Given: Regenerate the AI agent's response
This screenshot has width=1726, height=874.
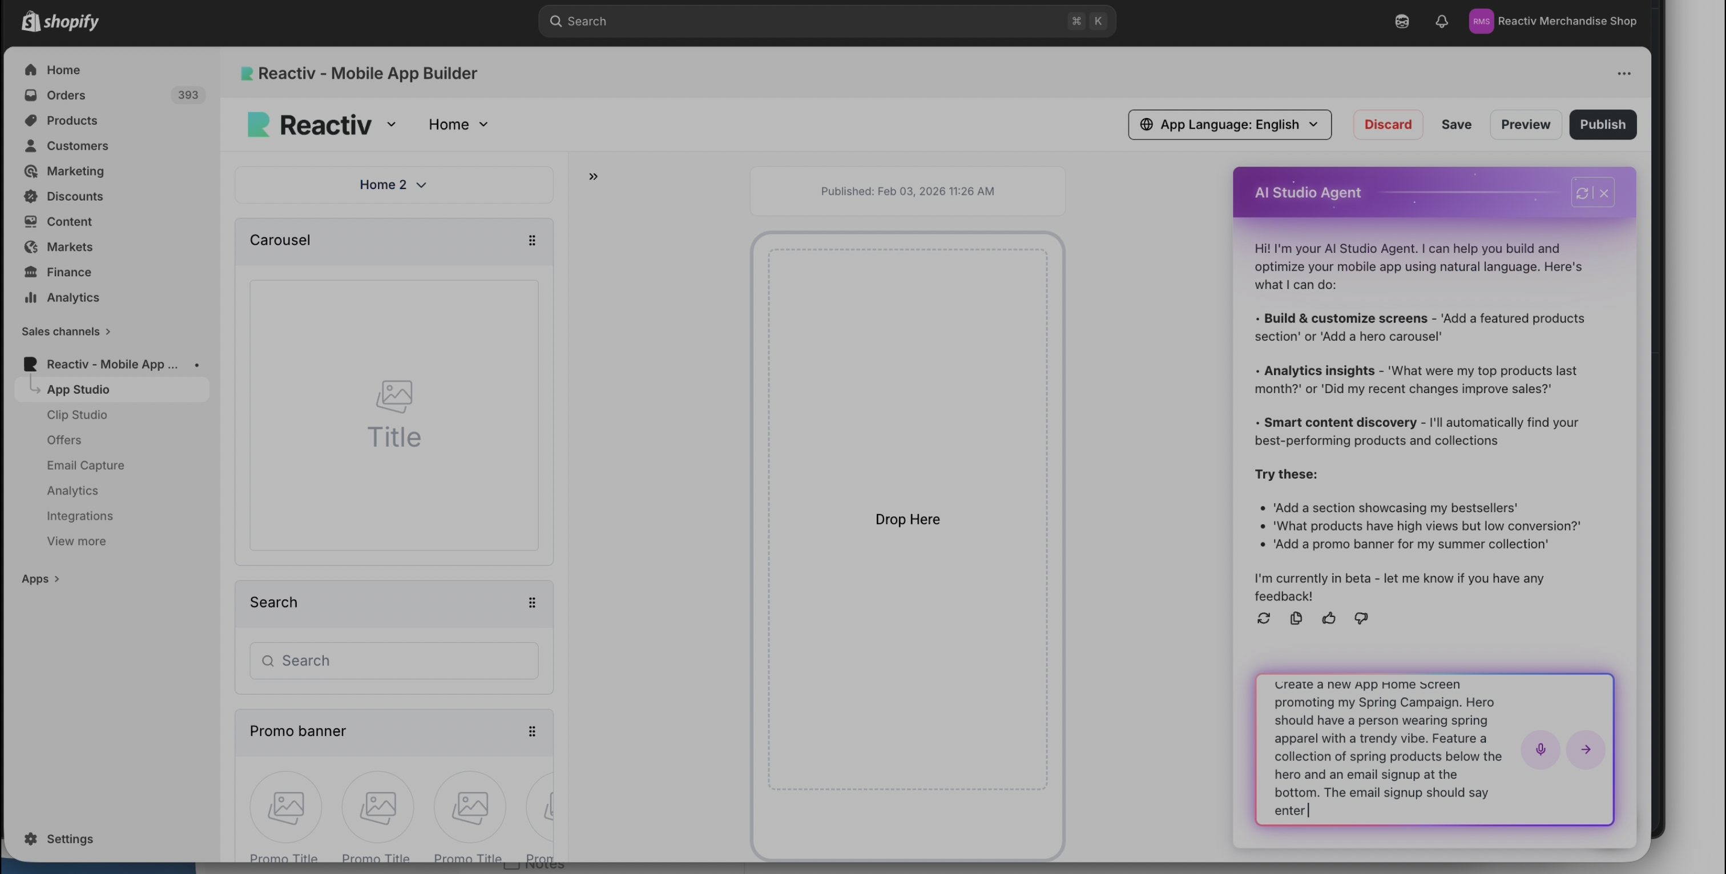Looking at the screenshot, I should [x=1264, y=618].
